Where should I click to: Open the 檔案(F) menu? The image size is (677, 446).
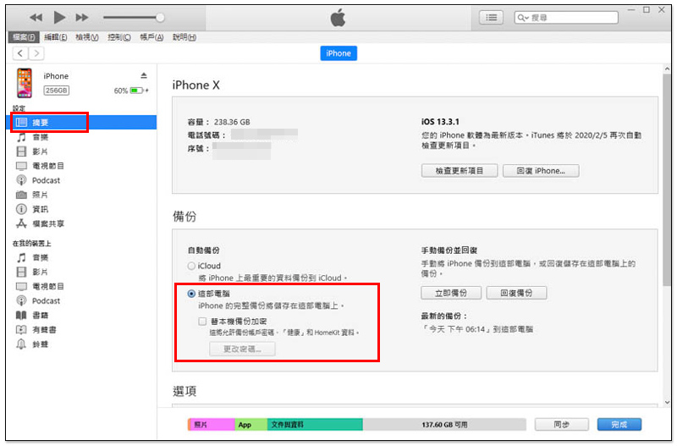[24, 37]
